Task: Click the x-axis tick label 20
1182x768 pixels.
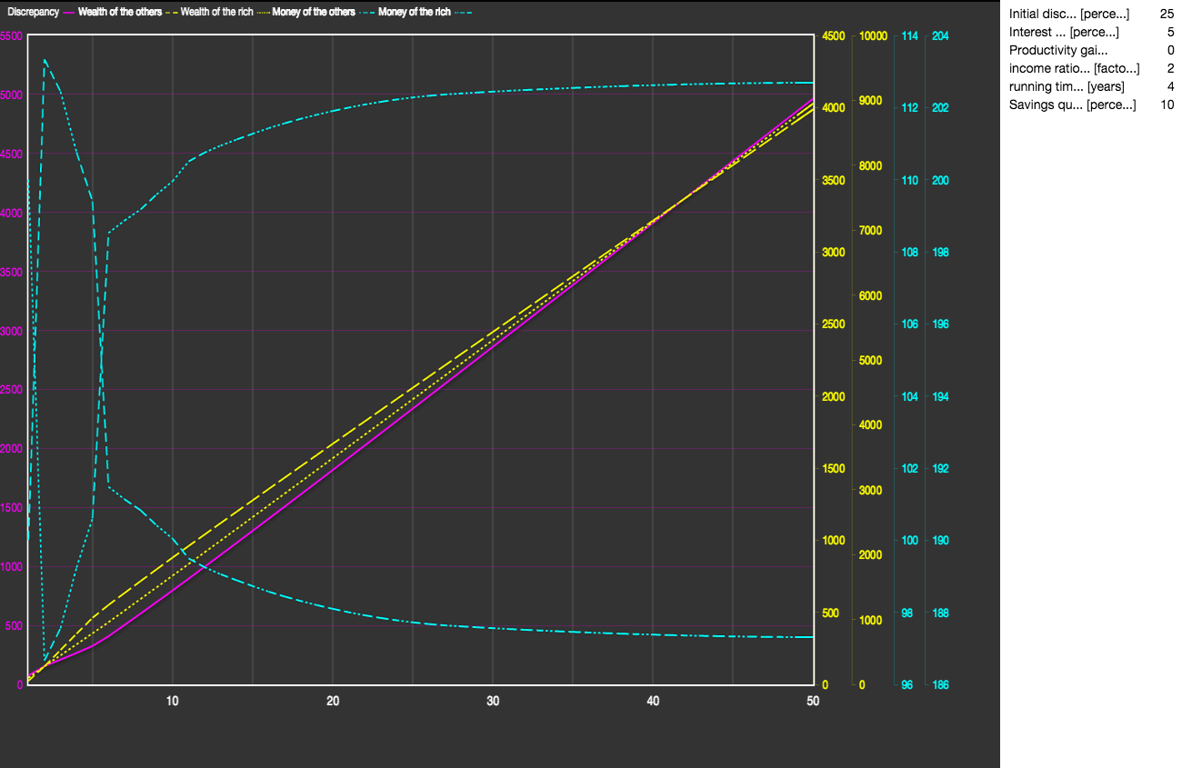Action: (333, 701)
